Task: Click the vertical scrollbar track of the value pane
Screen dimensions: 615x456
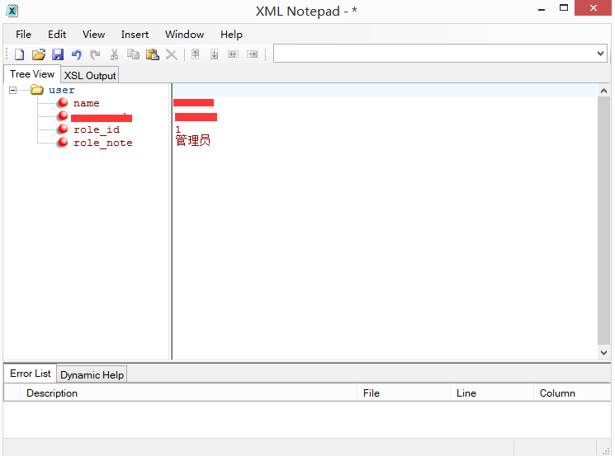Action: (x=603, y=222)
